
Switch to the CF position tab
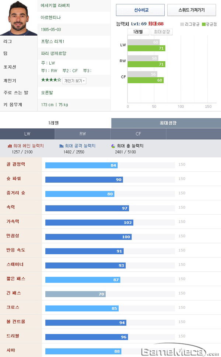click(x=138, y=134)
